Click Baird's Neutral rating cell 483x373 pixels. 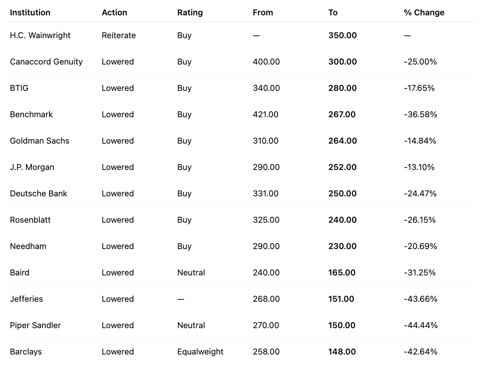[191, 273]
